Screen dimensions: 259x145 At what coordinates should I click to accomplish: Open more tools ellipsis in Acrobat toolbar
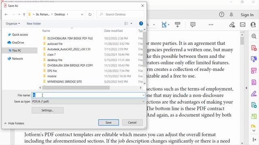(x=211, y=25)
